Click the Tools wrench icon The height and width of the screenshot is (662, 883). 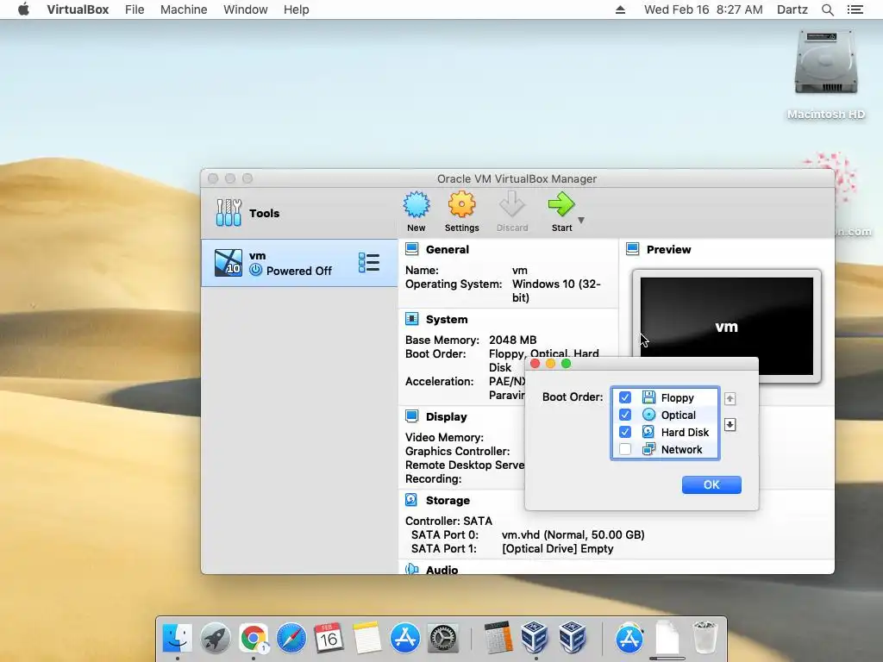[229, 213]
